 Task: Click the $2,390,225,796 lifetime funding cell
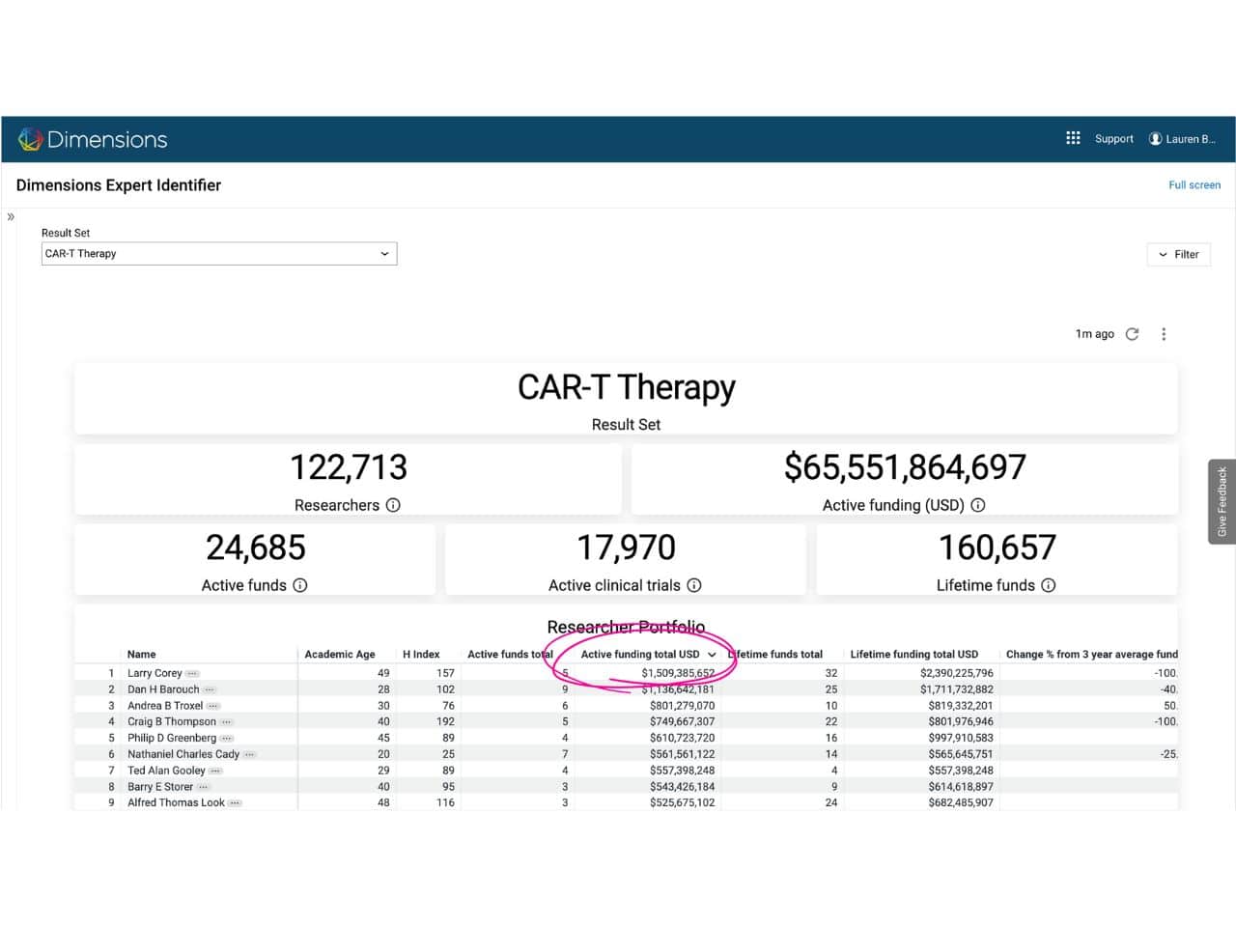tap(956, 673)
